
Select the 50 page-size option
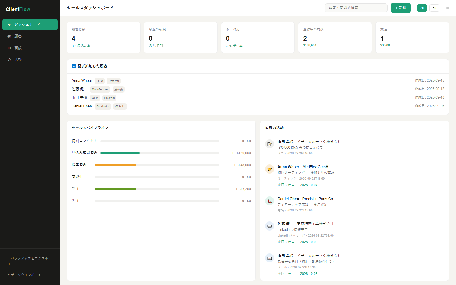(x=434, y=8)
